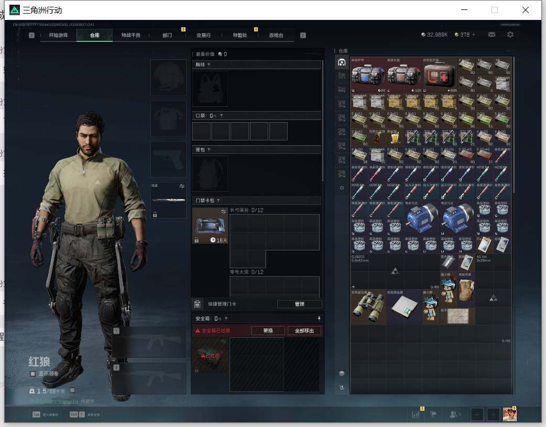Click the empty body armor slot

(x=168, y=118)
